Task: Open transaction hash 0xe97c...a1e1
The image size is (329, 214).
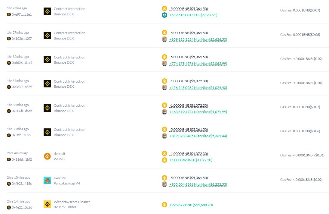Action: pyautogui.click(x=22, y=14)
